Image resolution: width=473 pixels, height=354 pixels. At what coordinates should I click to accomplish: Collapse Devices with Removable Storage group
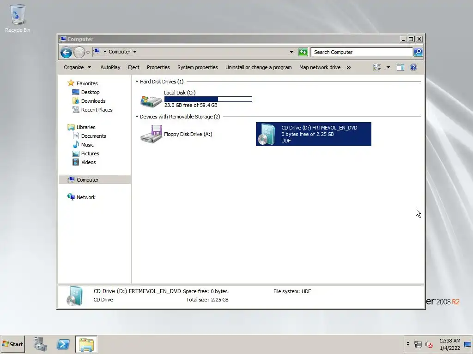pyautogui.click(x=137, y=116)
